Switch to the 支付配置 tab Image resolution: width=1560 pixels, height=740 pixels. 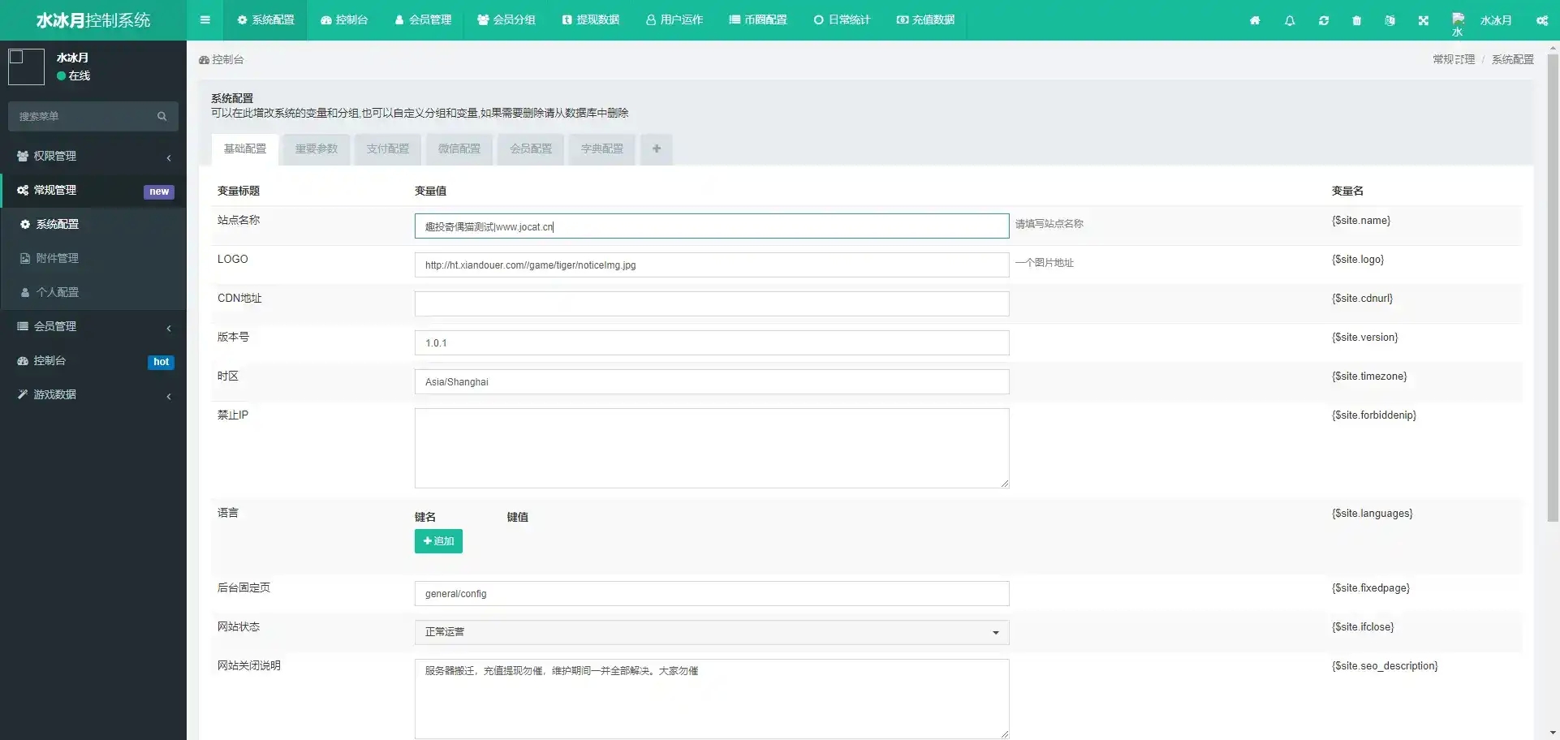click(x=387, y=149)
